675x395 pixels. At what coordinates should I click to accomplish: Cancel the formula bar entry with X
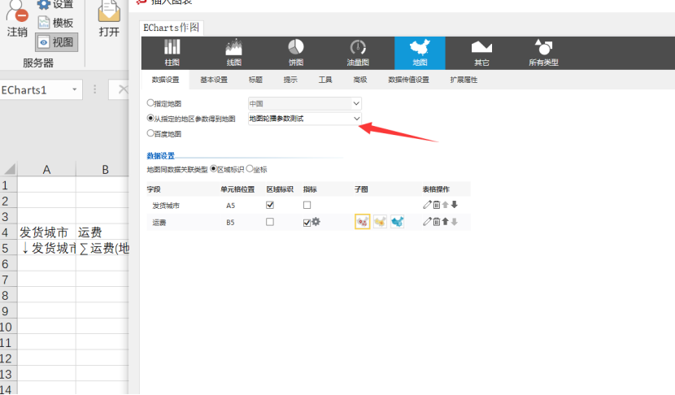point(123,89)
